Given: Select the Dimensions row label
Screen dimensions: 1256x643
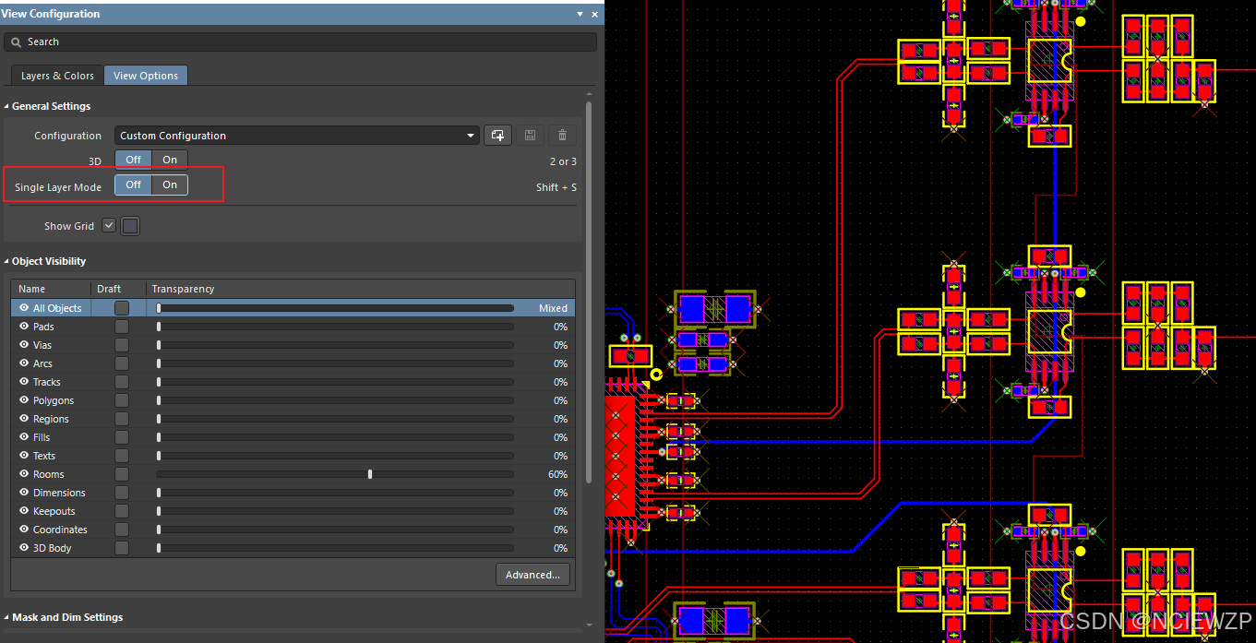Looking at the screenshot, I should 59,493.
